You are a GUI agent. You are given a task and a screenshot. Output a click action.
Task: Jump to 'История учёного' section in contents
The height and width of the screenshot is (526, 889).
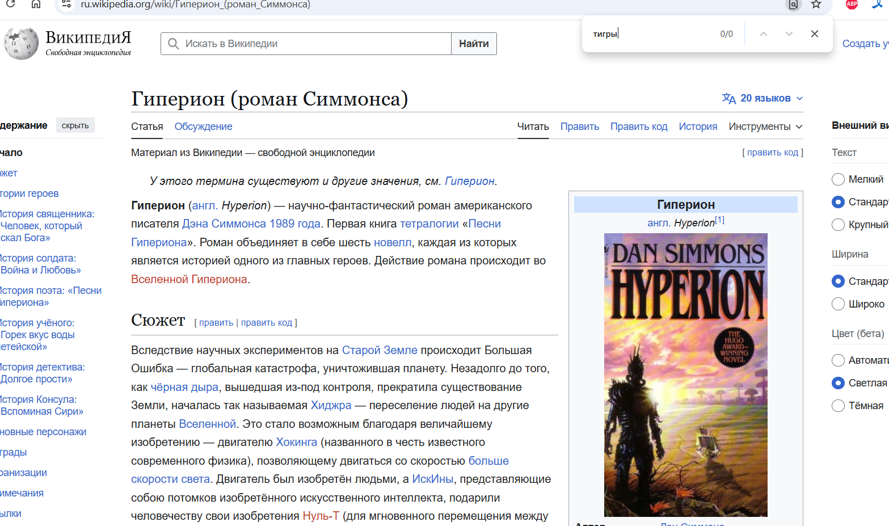(37, 335)
